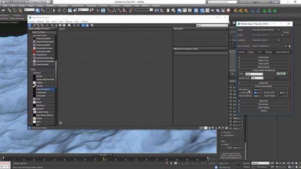Switch to the Common tab in Render Setup
Viewport: 301px width, 169px height.
pyautogui.click(x=241, y=52)
